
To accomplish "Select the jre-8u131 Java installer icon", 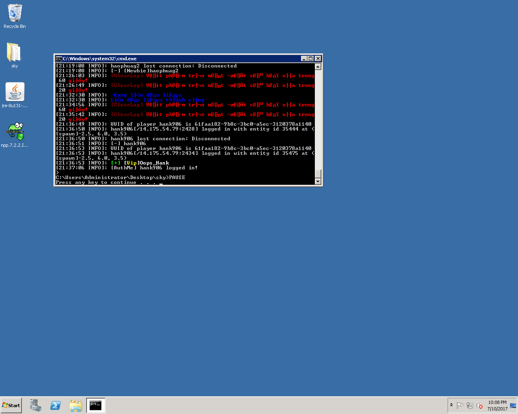I will pyautogui.click(x=15, y=95).
